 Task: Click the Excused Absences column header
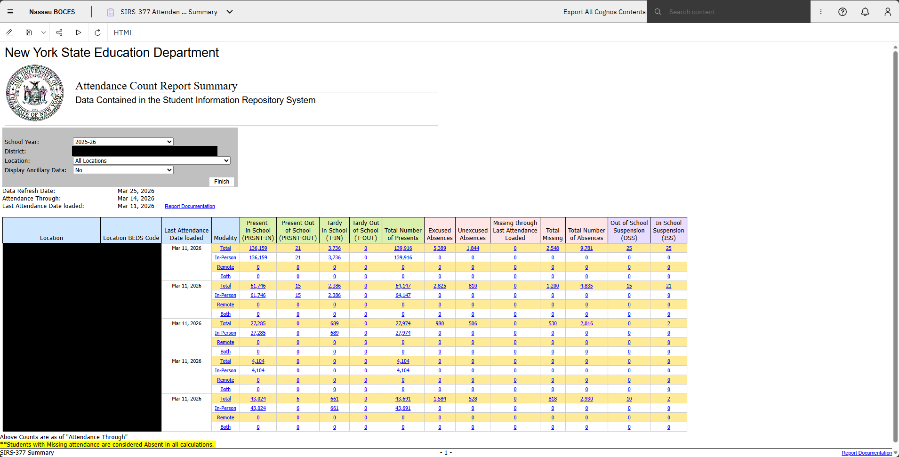pos(440,230)
